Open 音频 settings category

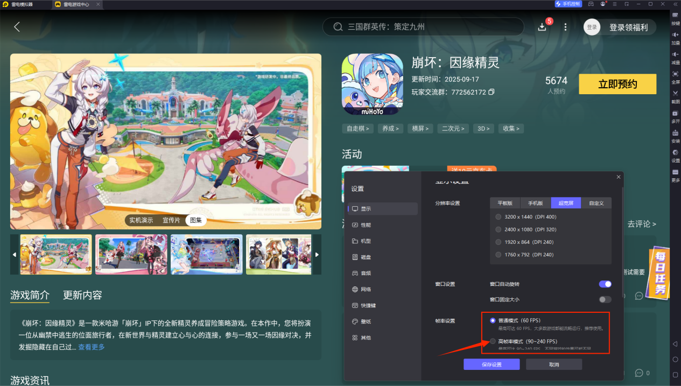pyautogui.click(x=383, y=273)
